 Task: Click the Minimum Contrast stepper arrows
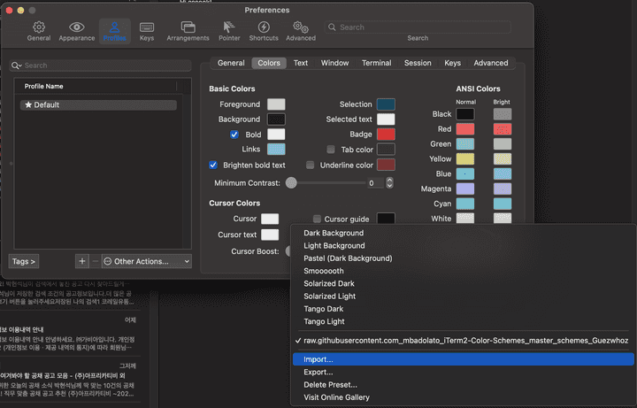coord(389,183)
